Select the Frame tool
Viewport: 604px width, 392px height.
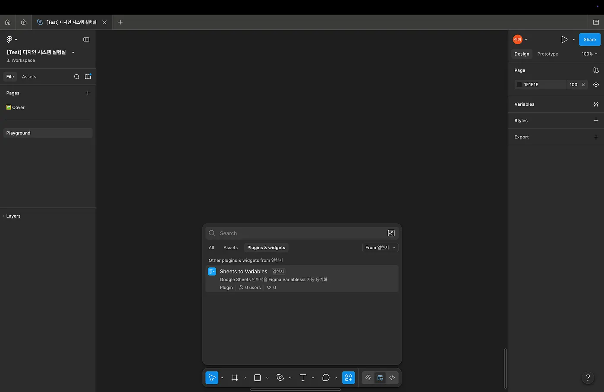point(235,378)
